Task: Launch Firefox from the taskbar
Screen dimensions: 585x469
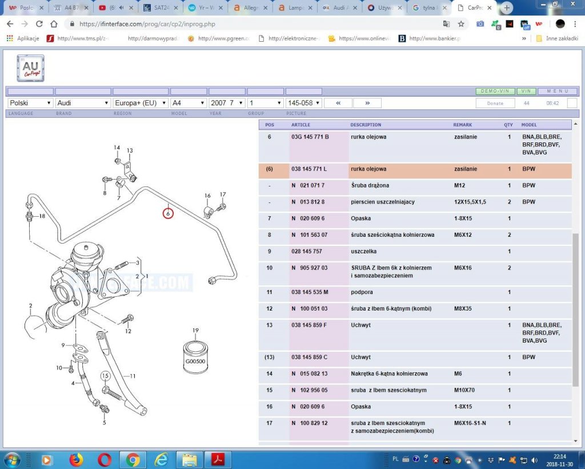Action: [76, 460]
